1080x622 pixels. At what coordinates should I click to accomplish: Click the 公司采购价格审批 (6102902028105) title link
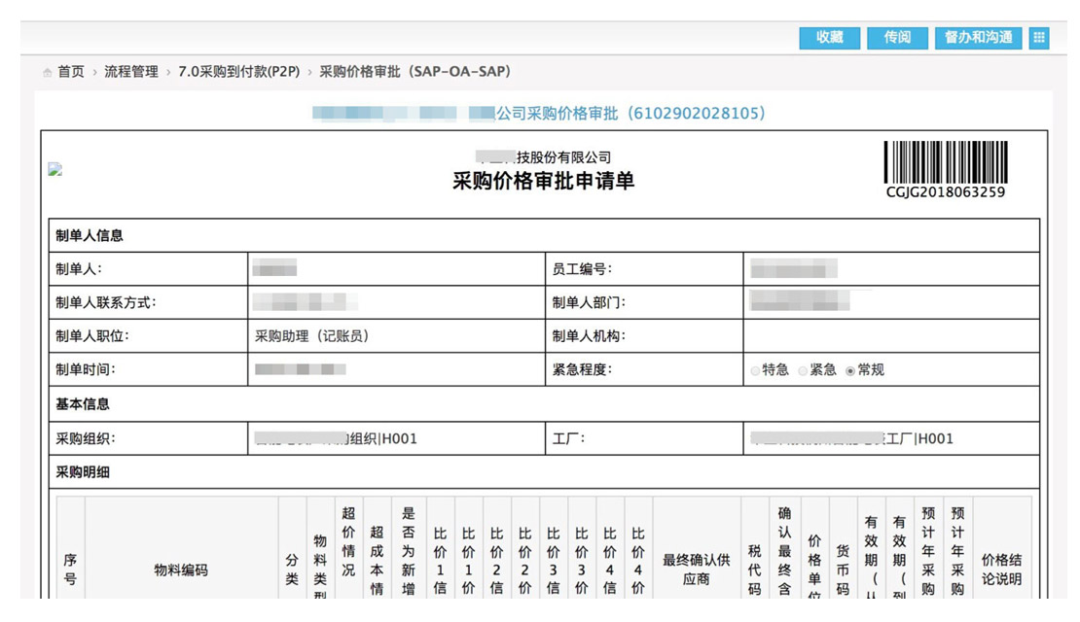point(630,114)
